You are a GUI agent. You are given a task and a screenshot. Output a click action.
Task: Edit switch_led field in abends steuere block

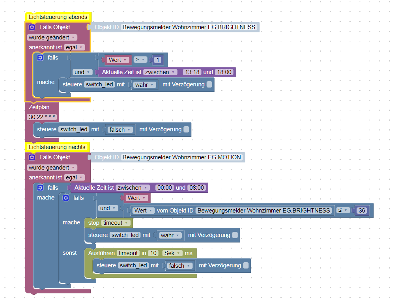pyautogui.click(x=99, y=85)
